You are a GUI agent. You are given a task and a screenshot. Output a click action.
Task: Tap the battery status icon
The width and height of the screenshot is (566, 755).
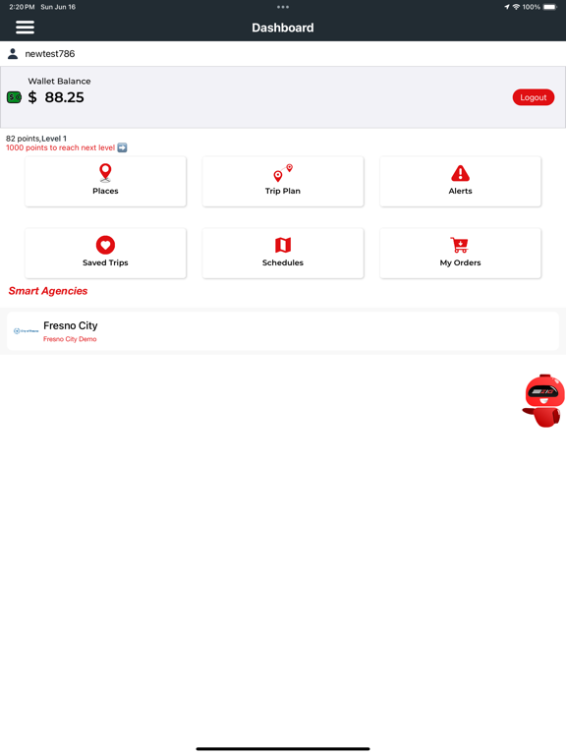pyautogui.click(x=550, y=7)
